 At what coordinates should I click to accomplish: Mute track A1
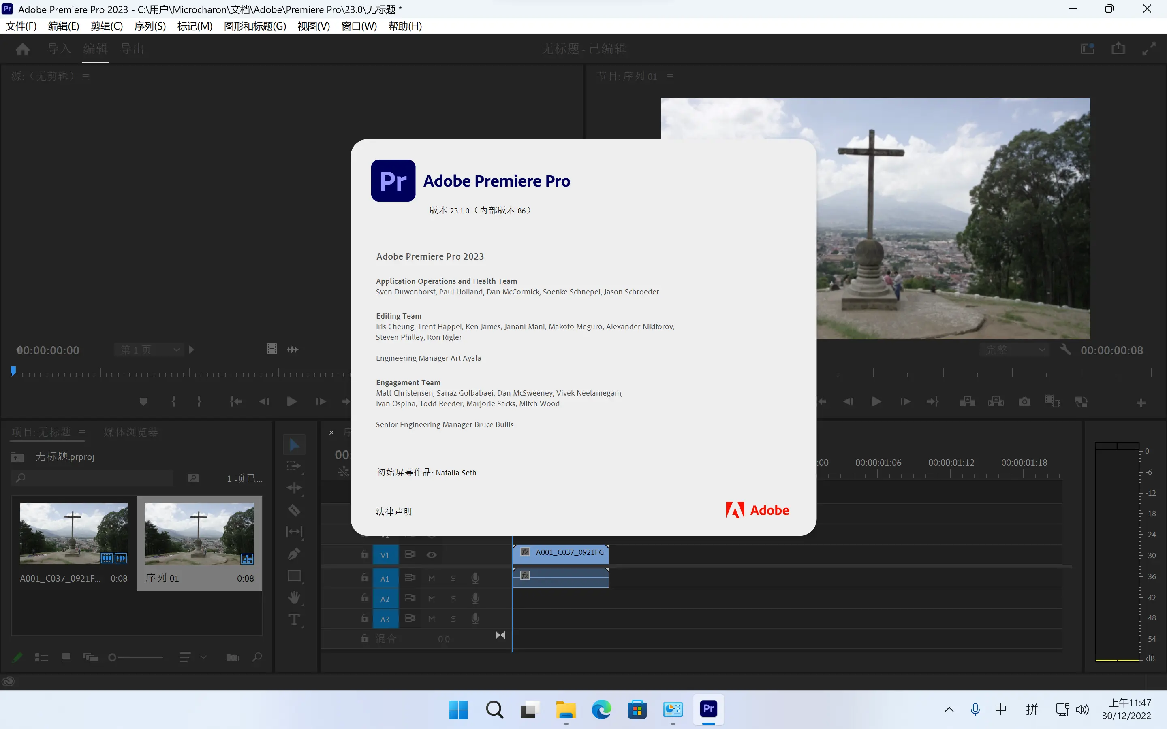click(432, 578)
